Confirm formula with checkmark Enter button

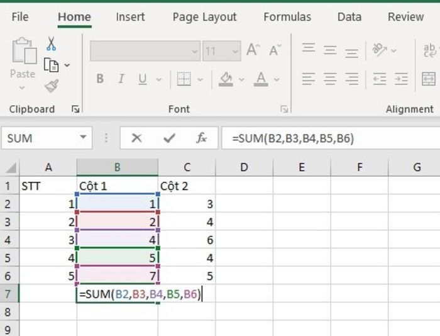pyautogui.click(x=169, y=138)
